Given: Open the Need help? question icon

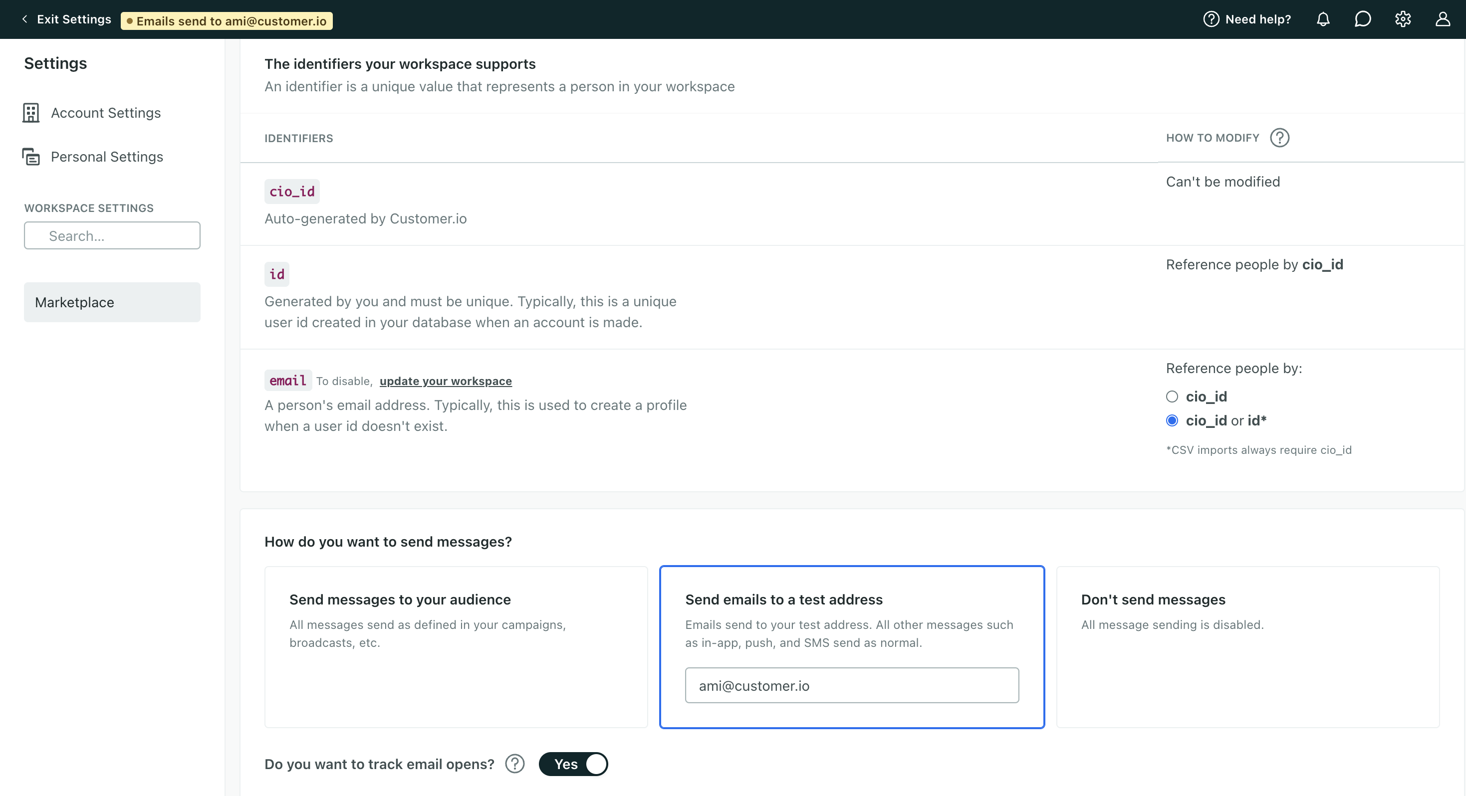Looking at the screenshot, I should click(1211, 19).
